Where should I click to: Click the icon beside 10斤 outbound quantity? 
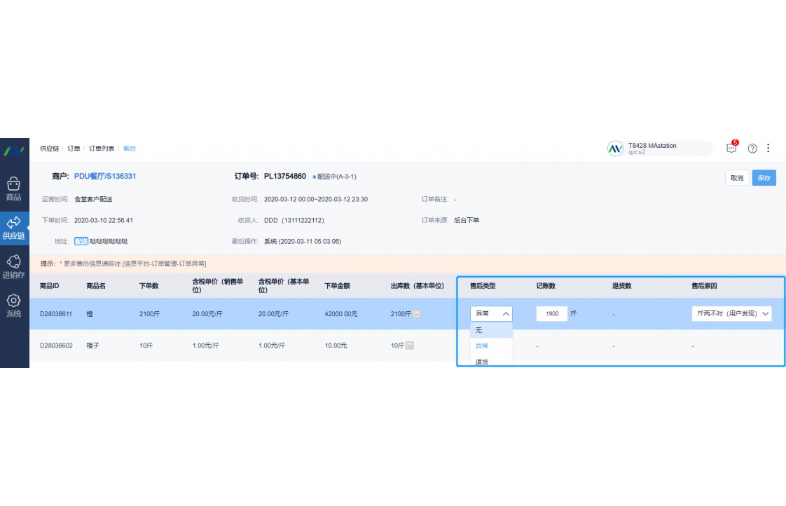point(410,346)
